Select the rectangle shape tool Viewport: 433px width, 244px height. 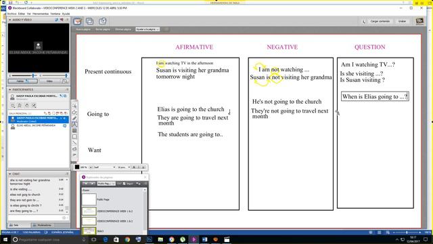pyautogui.click(x=74, y=137)
